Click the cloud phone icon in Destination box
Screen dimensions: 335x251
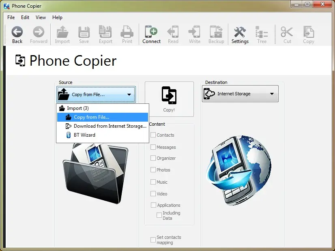(209, 94)
